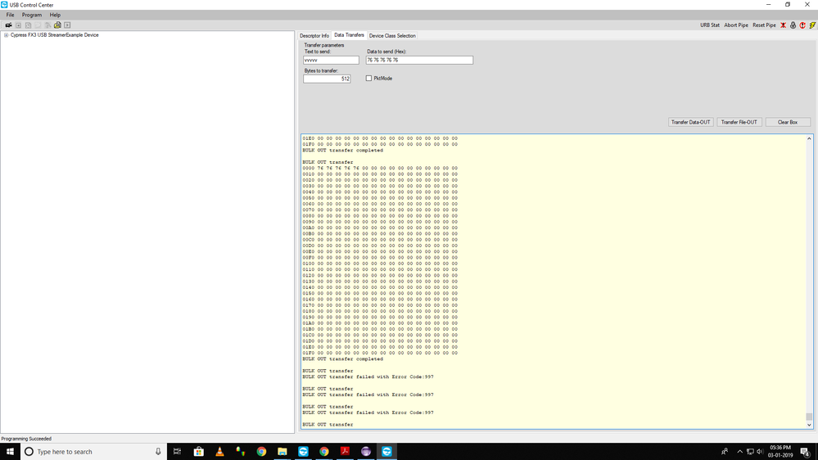The width and height of the screenshot is (818, 460).
Task: Open the Device Class Selection tab
Action: coord(392,35)
